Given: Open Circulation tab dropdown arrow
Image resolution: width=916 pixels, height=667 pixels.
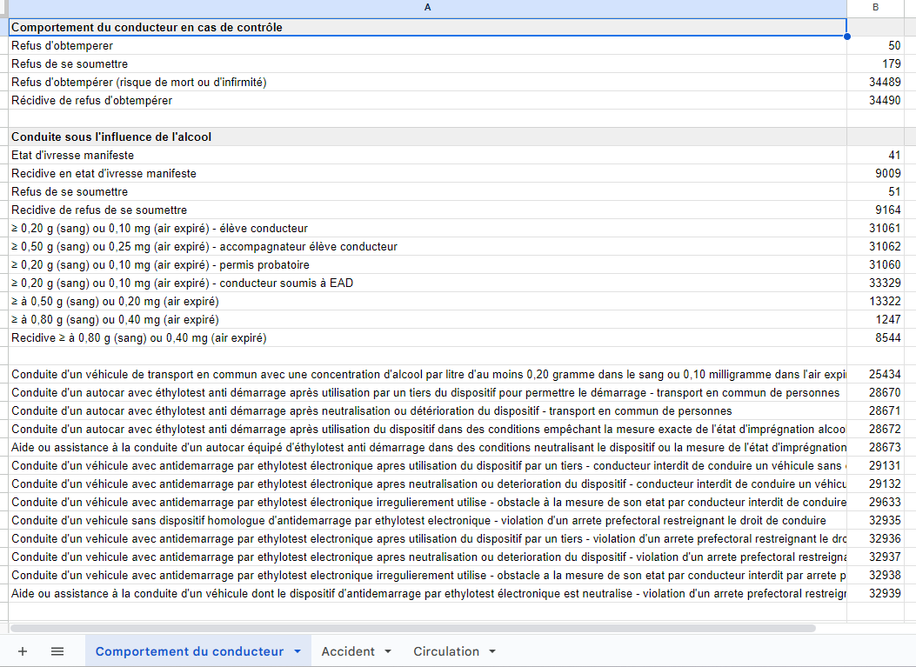Looking at the screenshot, I should pyautogui.click(x=491, y=651).
